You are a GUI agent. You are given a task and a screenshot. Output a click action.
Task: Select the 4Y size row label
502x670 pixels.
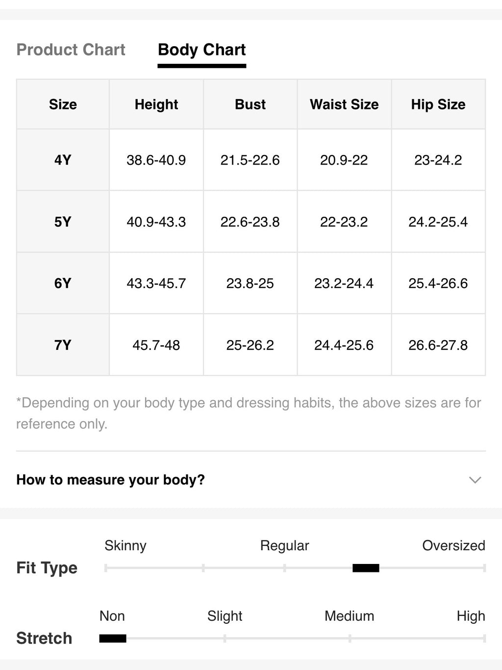point(63,160)
